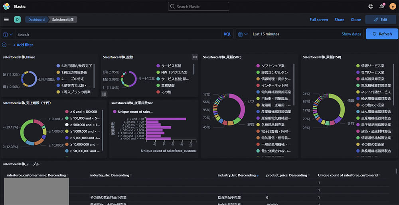
Task: Click legend swatch for 機械器具卸売業
Action: [x=358, y=79]
